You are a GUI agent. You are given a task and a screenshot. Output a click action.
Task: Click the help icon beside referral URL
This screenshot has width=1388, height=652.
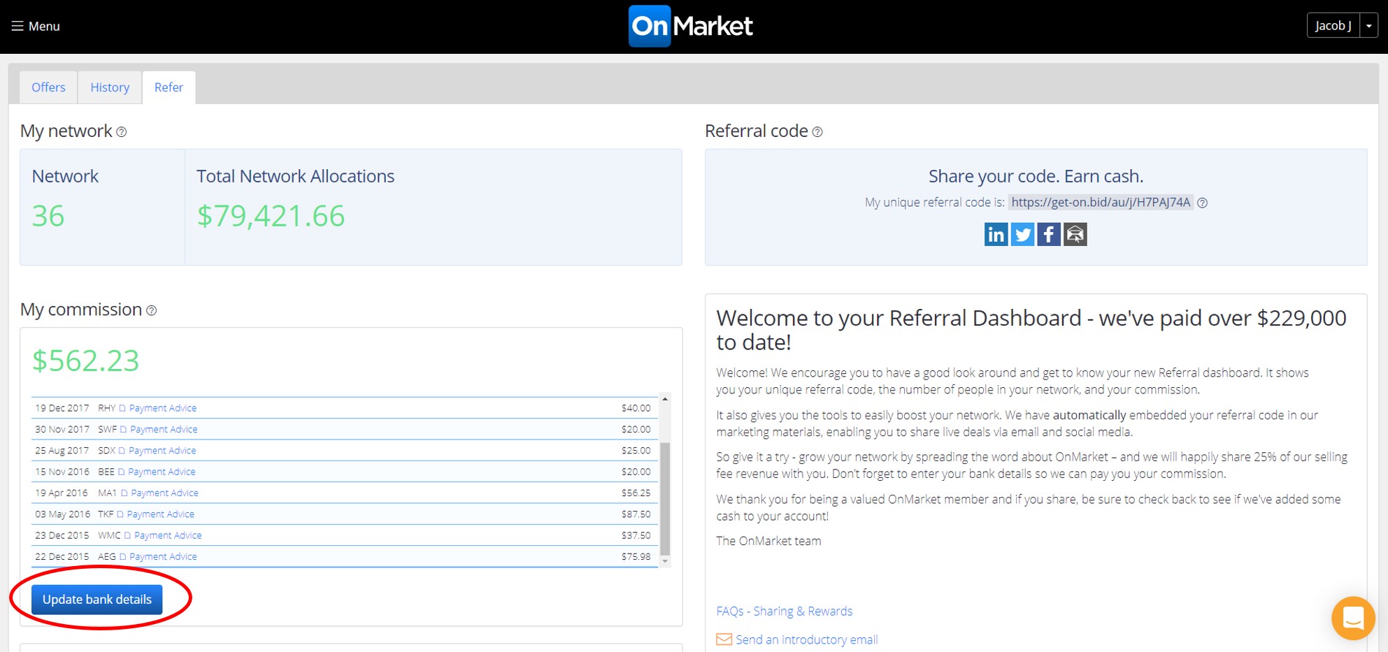click(x=1203, y=203)
